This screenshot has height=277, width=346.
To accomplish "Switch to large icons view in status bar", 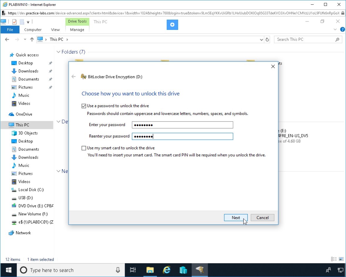I will 341,259.
